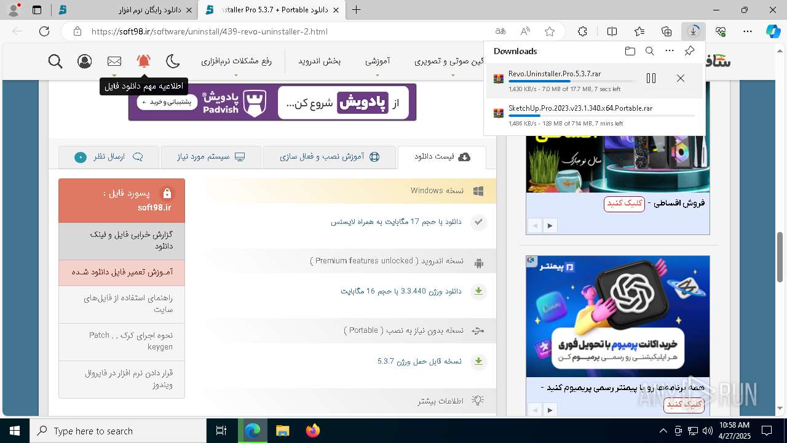Click the ChatGPT premium account ad
This screenshot has width=787, height=443.
click(618, 316)
